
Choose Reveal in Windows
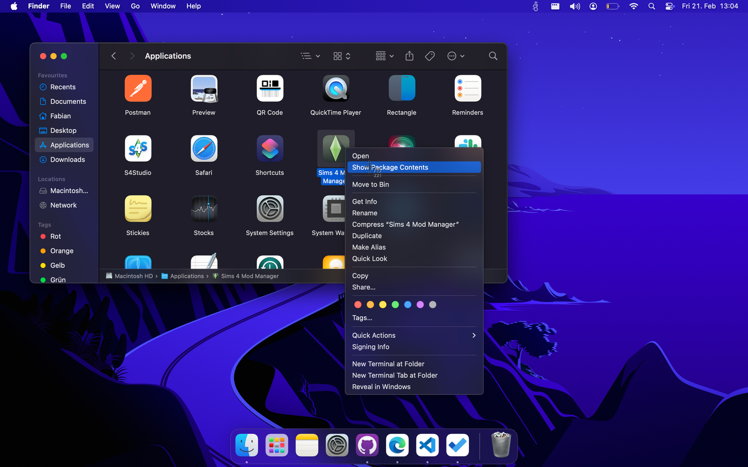pos(414,387)
